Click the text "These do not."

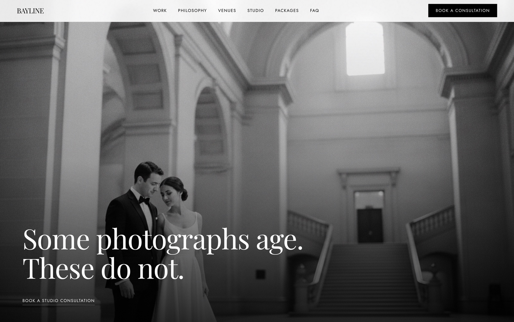tap(103, 268)
